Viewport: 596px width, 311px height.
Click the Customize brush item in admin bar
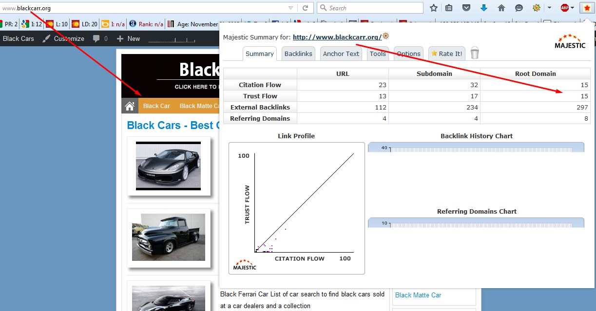[x=63, y=38]
